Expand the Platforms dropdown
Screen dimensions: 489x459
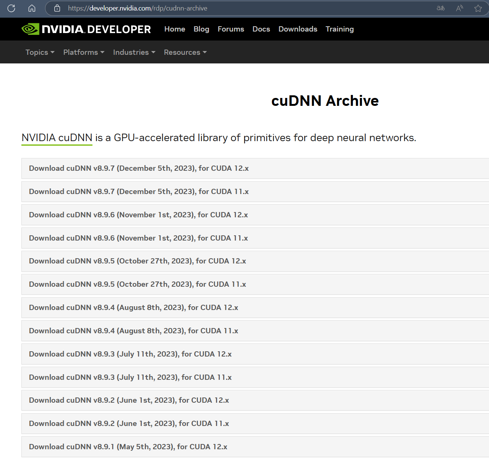(84, 52)
